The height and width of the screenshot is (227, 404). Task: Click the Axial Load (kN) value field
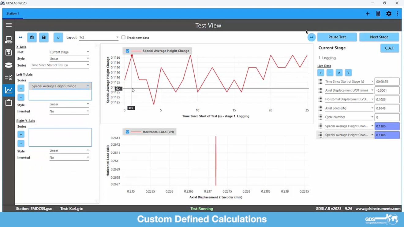point(387,108)
